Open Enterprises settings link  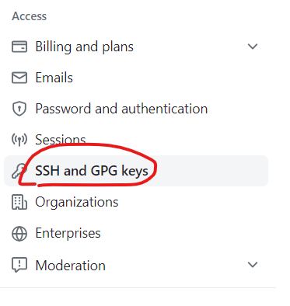[x=68, y=233]
